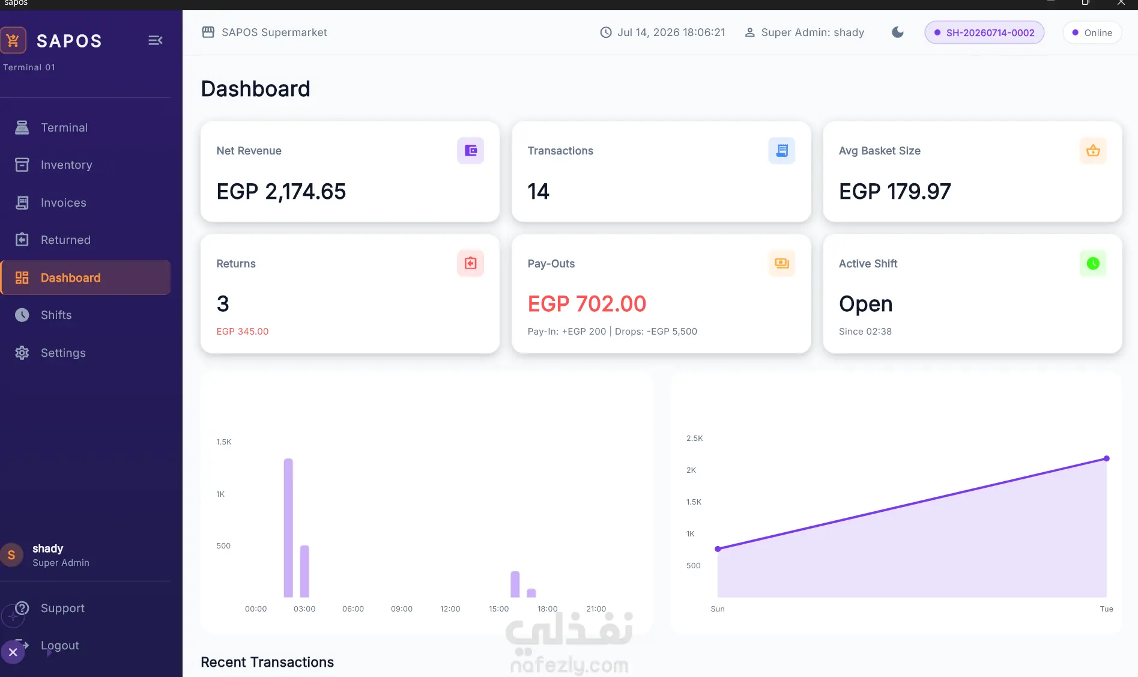Collapse the sidebar with the menu icon
Viewport: 1138px width, 677px height.
pos(155,40)
